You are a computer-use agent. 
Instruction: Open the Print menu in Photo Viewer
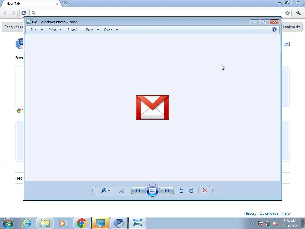[52, 30]
